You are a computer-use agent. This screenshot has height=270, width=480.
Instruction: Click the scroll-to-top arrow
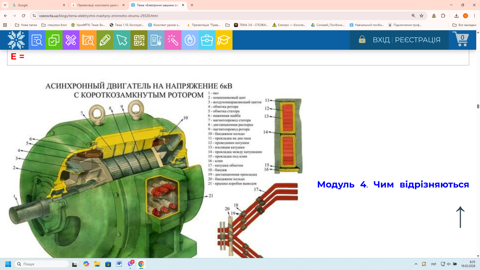point(460,217)
